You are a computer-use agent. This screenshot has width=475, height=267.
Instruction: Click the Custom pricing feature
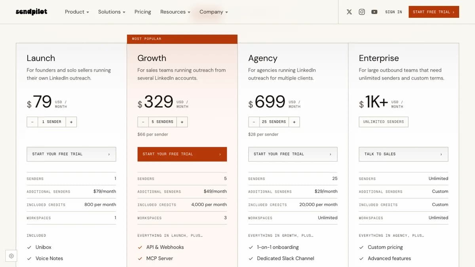pyautogui.click(x=385, y=247)
